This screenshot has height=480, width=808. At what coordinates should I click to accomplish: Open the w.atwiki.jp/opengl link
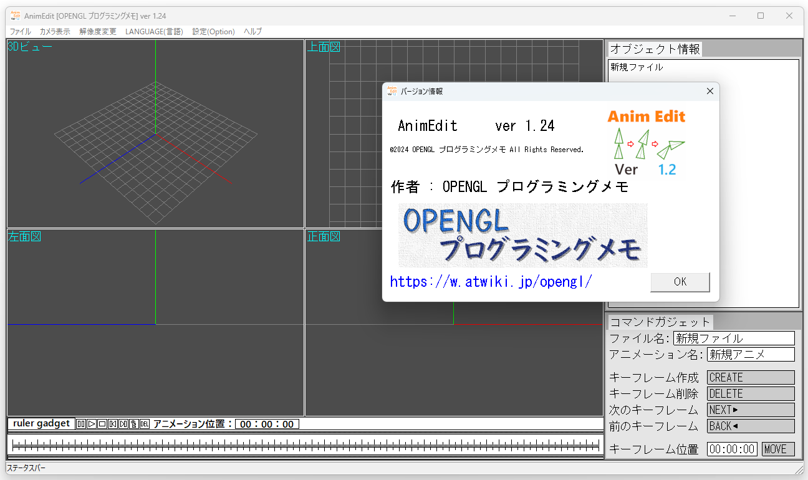pyautogui.click(x=491, y=282)
